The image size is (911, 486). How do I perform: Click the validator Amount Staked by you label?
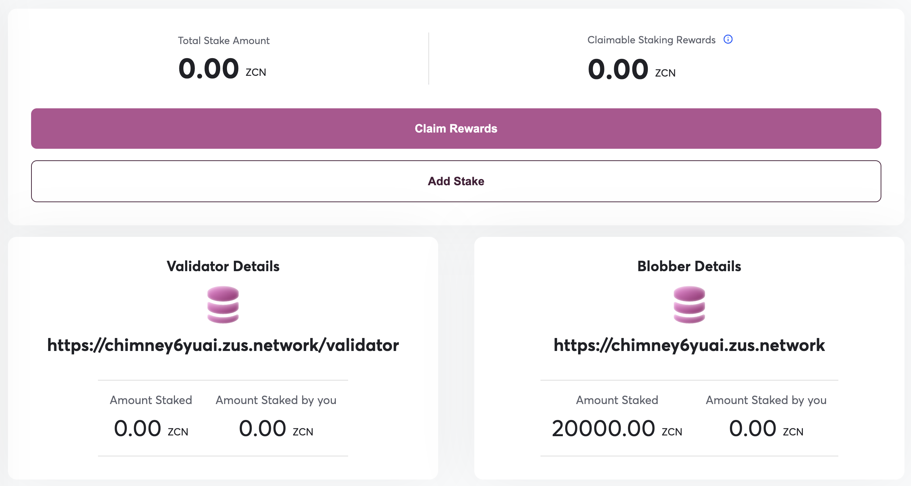276,400
